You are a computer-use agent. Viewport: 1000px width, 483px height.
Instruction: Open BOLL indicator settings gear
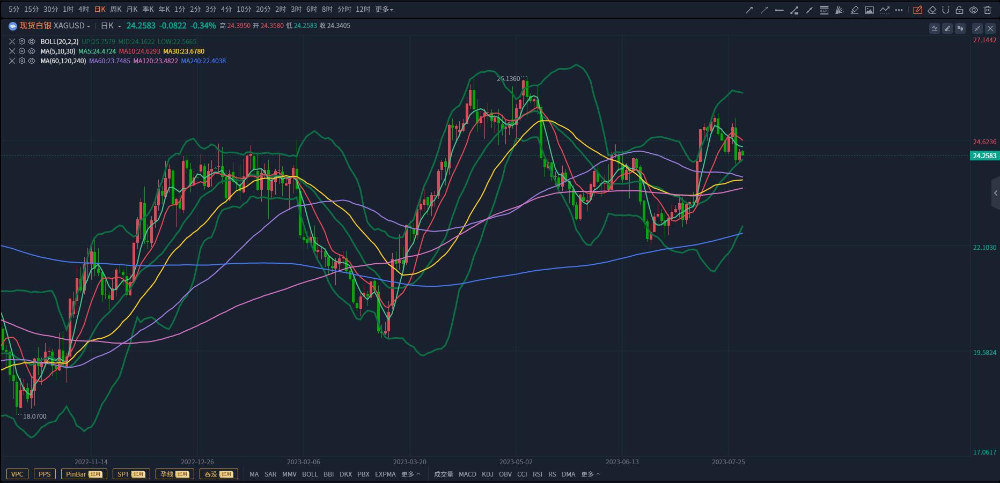coord(22,41)
